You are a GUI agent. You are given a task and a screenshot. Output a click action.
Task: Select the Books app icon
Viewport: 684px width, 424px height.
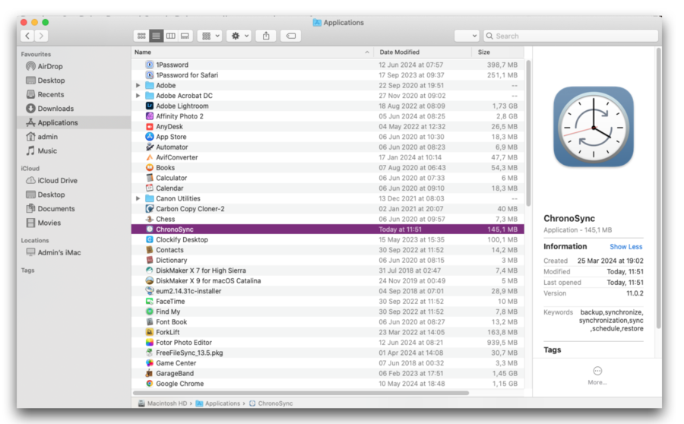click(150, 167)
